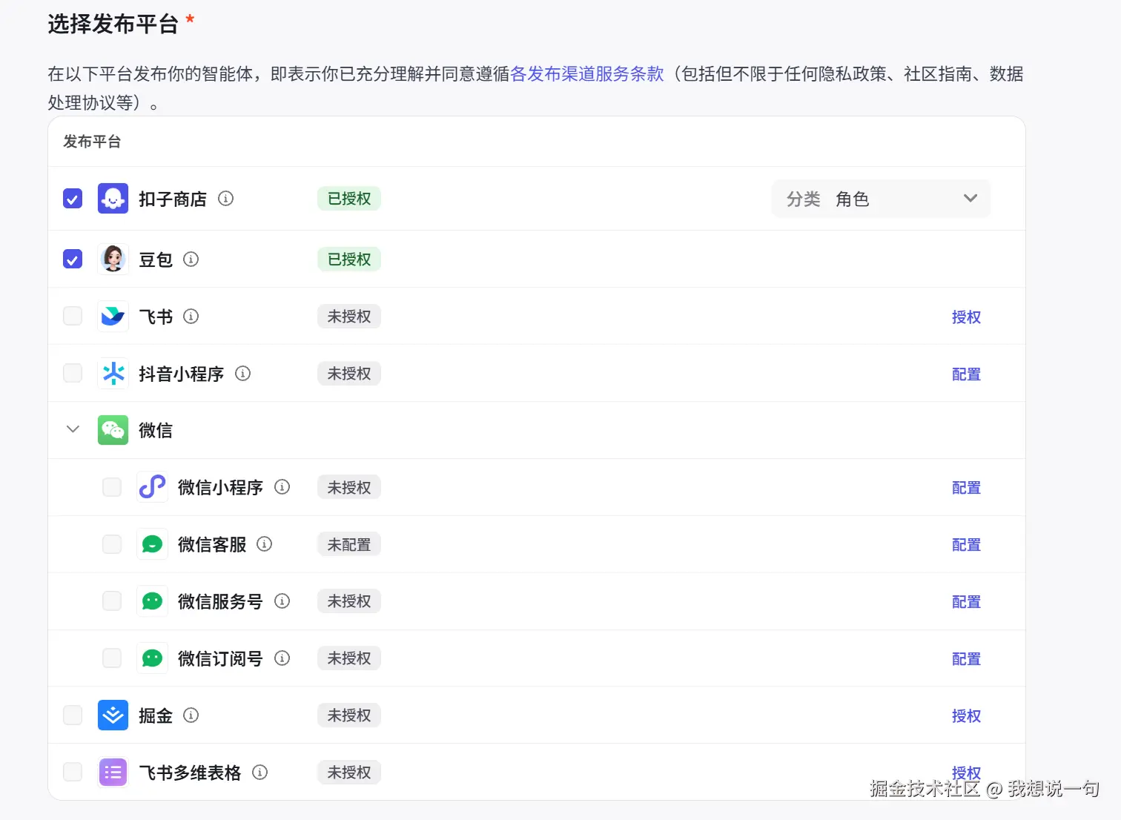Click 已授权 badge in 豆包 row
Image resolution: width=1121 pixels, height=820 pixels.
click(349, 259)
